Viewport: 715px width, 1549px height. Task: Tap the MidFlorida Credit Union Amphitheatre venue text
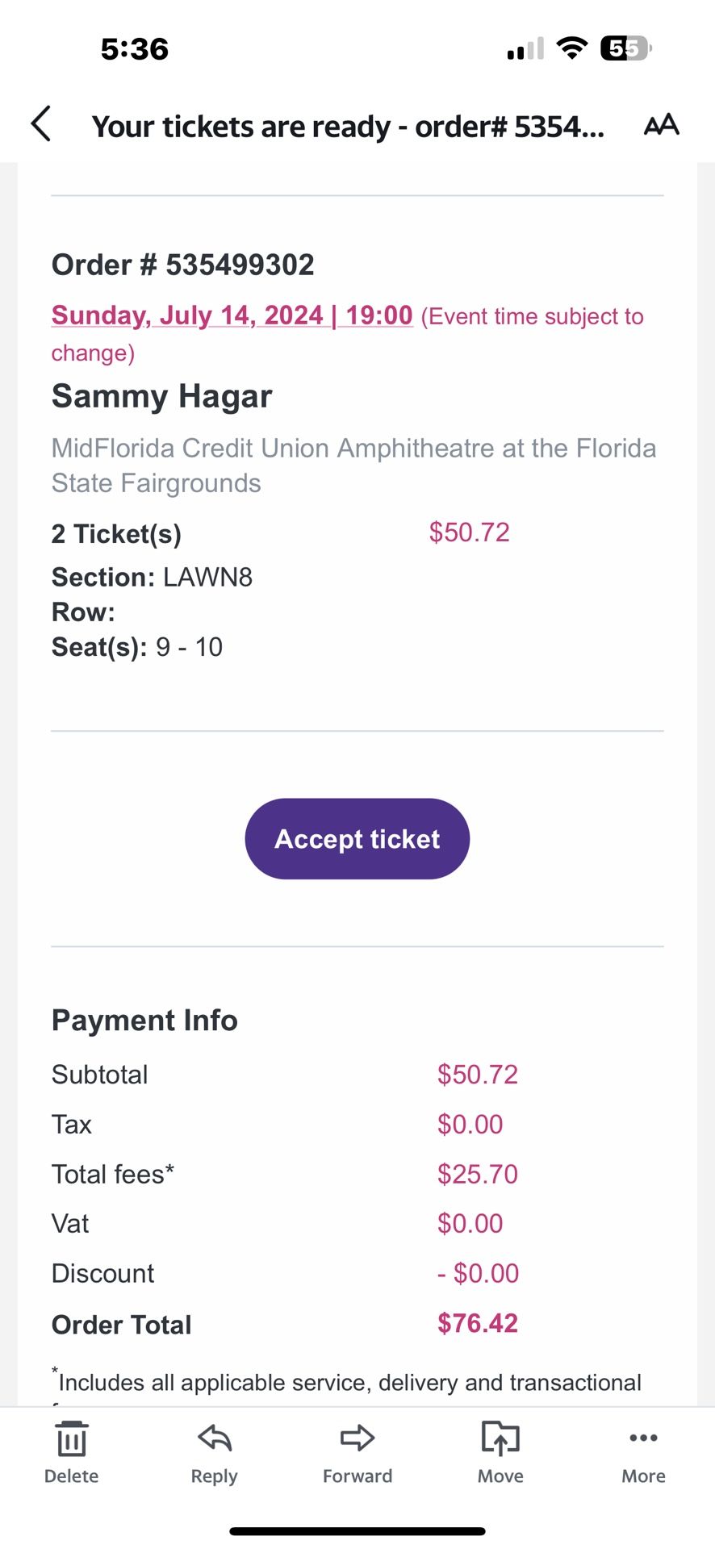353,466
